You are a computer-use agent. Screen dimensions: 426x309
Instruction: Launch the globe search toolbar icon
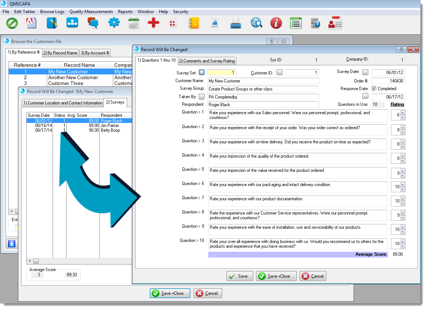(x=256, y=23)
